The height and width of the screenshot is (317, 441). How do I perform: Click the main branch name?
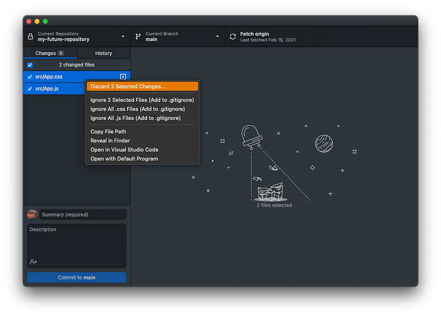click(151, 39)
